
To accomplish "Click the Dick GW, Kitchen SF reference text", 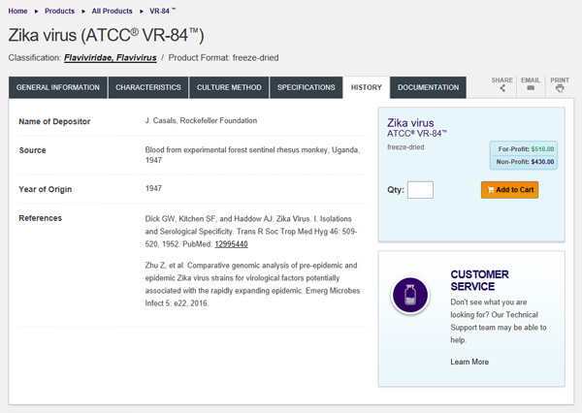I will tap(251, 232).
